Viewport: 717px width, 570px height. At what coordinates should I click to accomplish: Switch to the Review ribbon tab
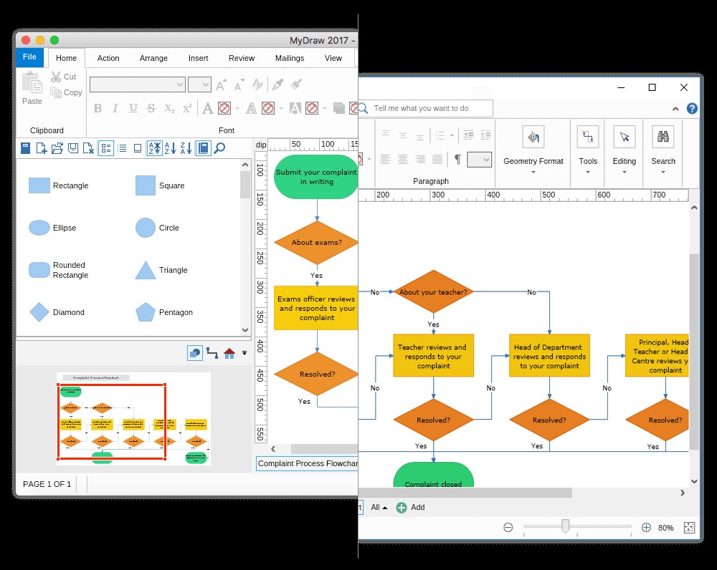coord(242,59)
